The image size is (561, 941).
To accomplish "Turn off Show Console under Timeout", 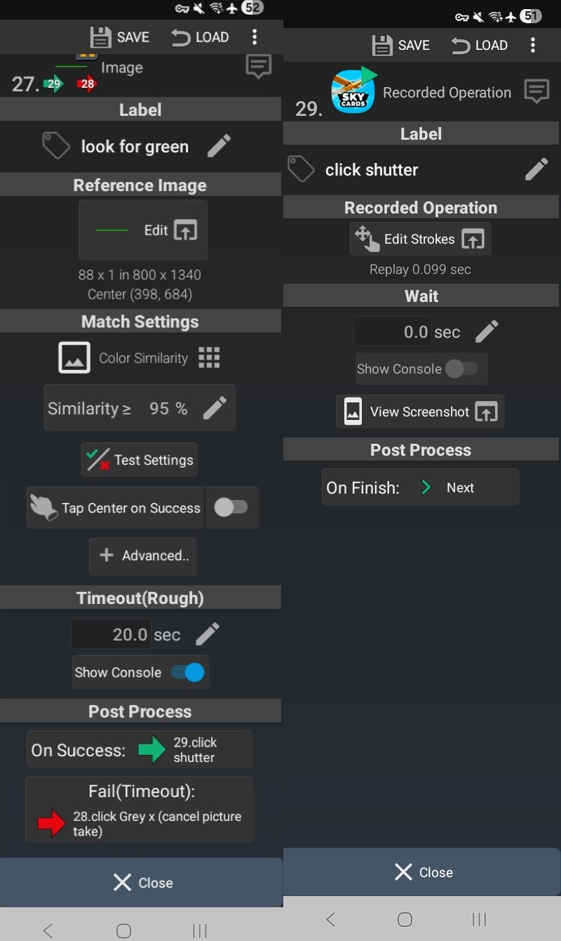I will click(187, 672).
